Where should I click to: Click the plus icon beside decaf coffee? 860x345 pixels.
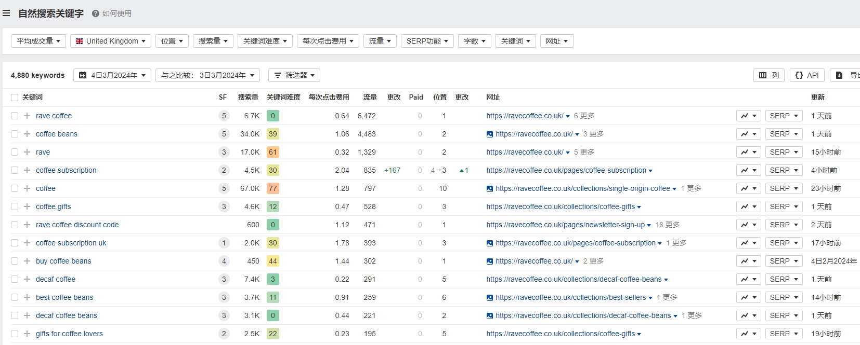coord(27,279)
